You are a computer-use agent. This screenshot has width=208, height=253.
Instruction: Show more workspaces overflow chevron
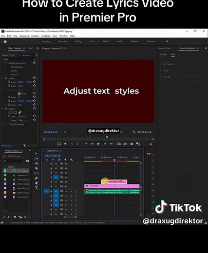click(x=167, y=41)
